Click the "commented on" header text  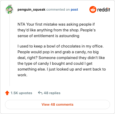pyautogui.click(x=58, y=9)
